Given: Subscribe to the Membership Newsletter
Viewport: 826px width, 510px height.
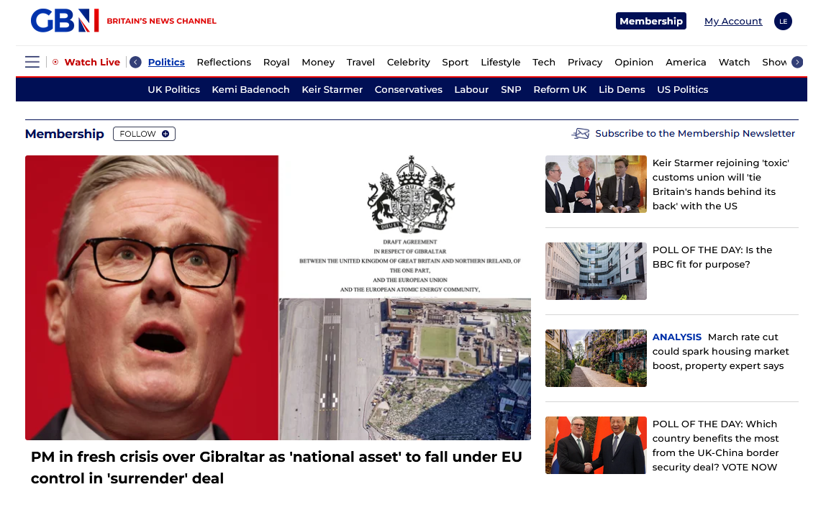Looking at the screenshot, I should (695, 134).
